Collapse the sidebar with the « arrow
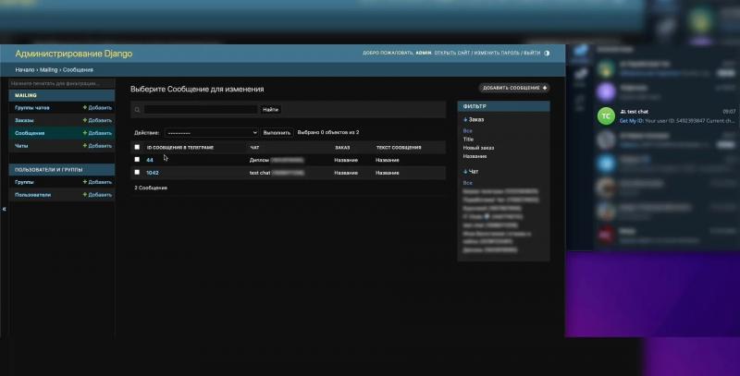Screen dimensions: 740x376 (x=4, y=208)
